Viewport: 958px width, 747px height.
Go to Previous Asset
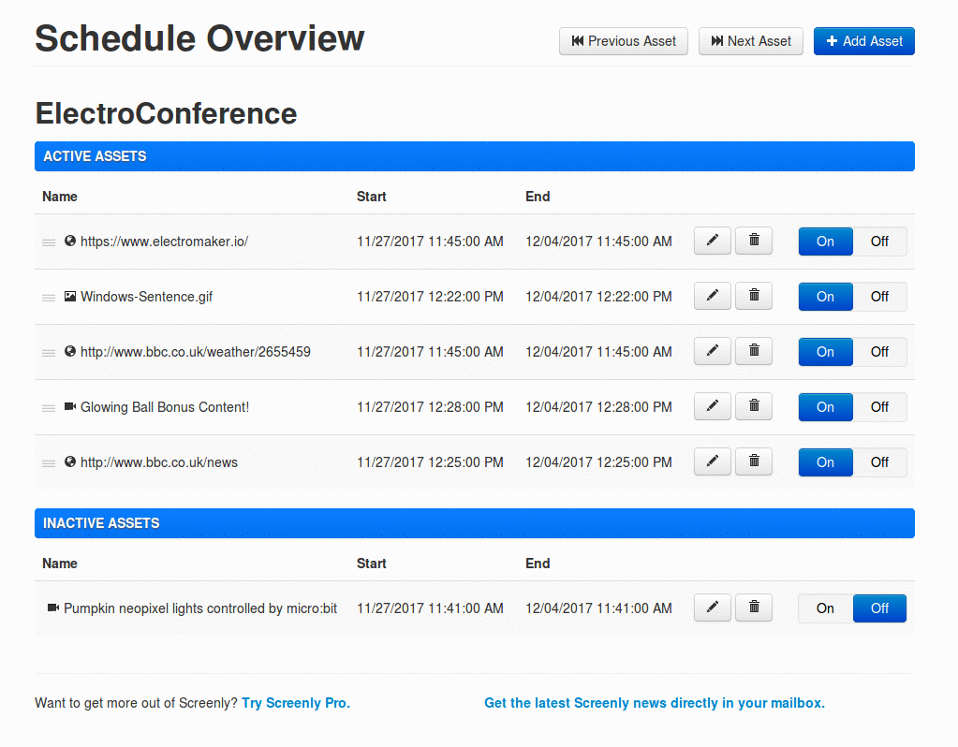624,41
